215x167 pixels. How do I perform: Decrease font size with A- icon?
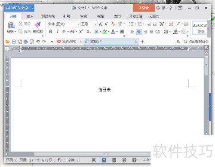[106, 24]
